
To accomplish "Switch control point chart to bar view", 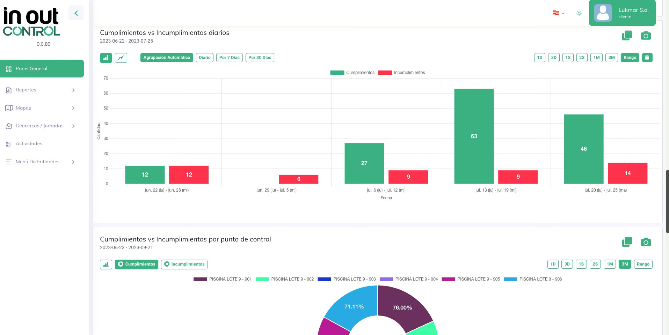I will tap(106, 264).
